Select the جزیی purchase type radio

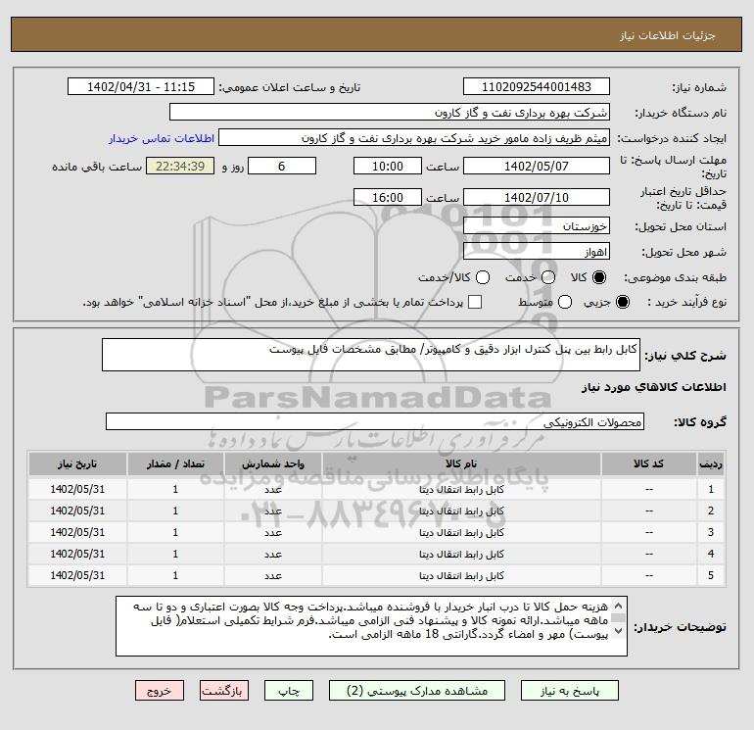coord(622,302)
